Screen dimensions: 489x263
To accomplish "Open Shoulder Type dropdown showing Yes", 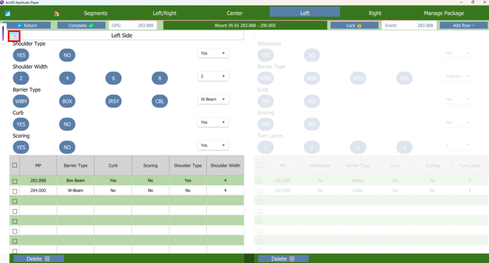I will tap(213, 53).
